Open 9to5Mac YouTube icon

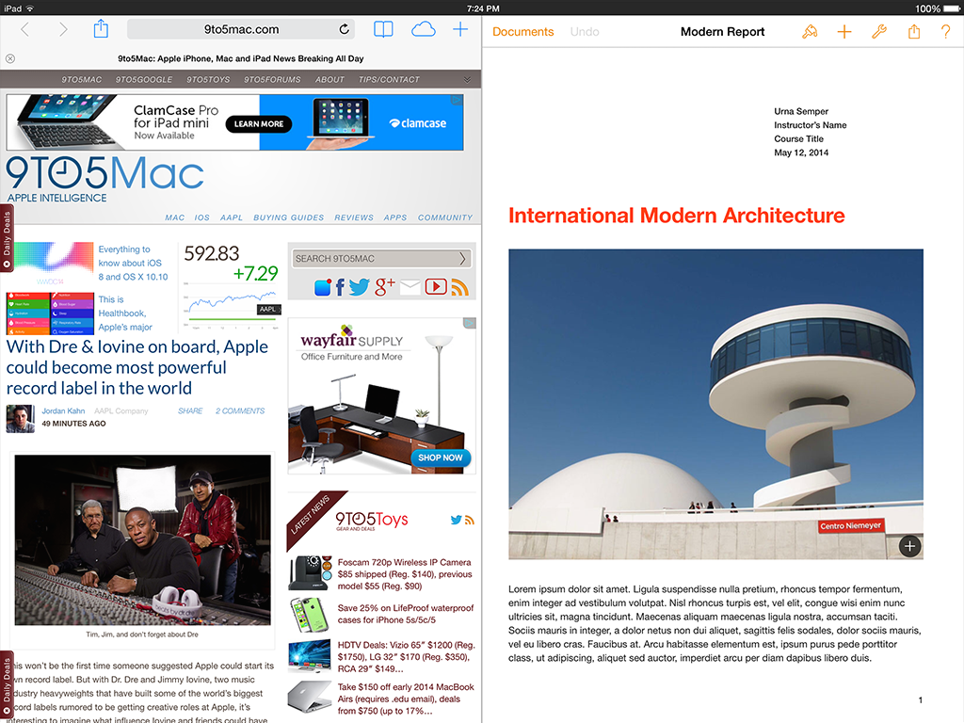[436, 287]
